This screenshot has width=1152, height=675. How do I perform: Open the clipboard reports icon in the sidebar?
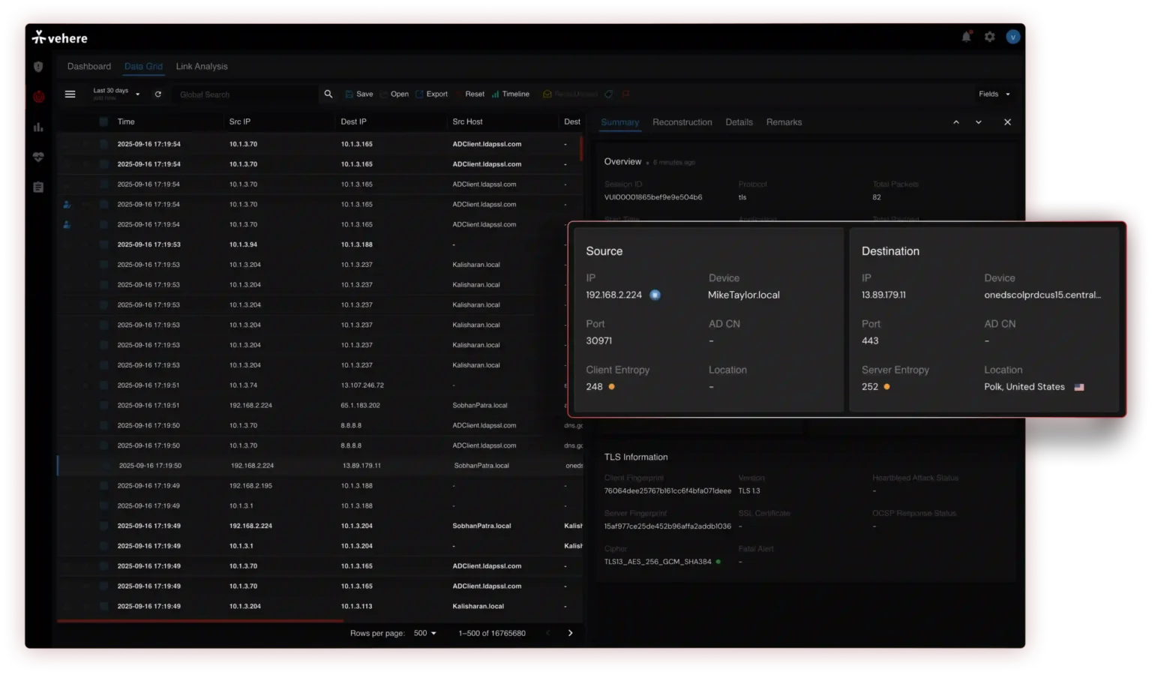coord(38,187)
